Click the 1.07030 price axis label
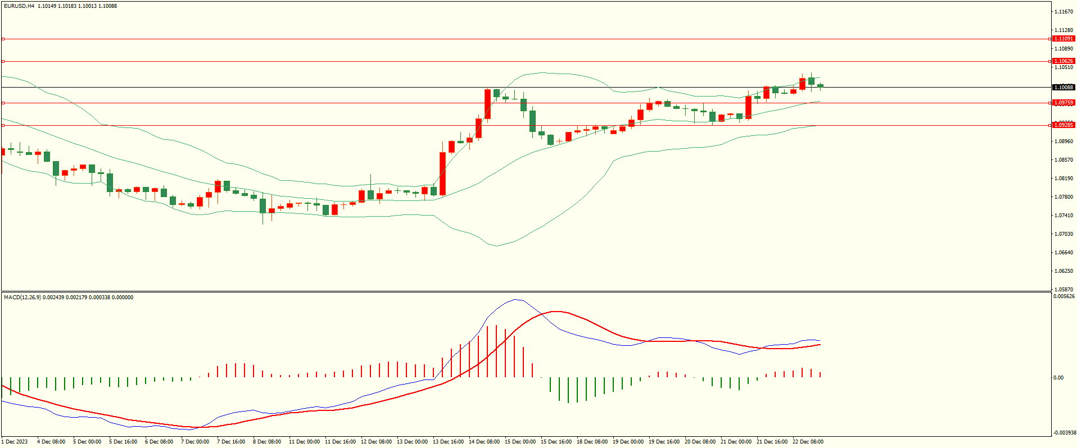 pyautogui.click(x=1064, y=234)
